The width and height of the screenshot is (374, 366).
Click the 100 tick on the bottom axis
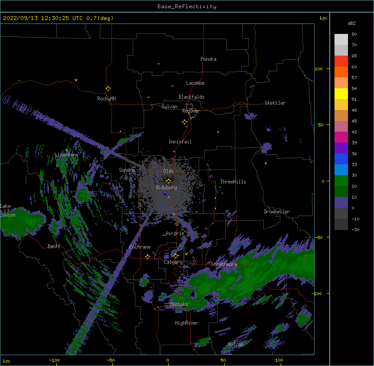coord(279,360)
